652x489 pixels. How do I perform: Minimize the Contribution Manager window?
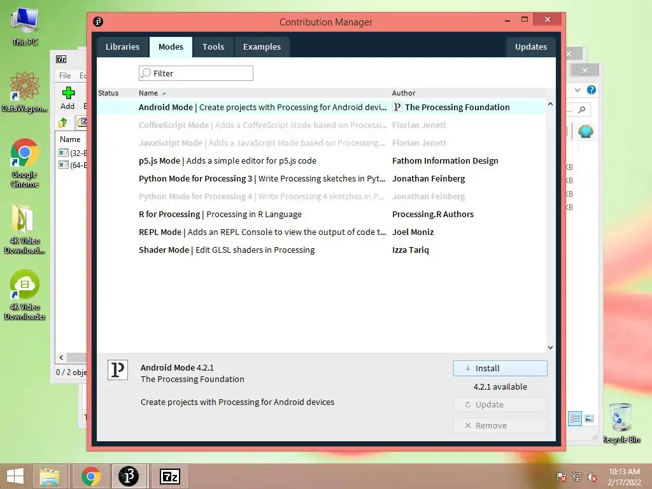pyautogui.click(x=507, y=20)
